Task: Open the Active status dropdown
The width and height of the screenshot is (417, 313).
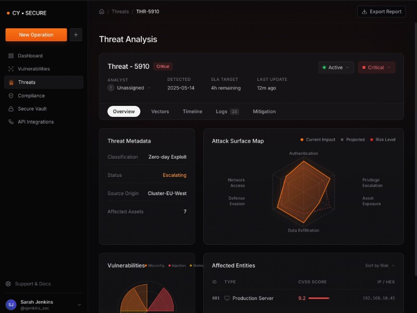Action: 336,67
